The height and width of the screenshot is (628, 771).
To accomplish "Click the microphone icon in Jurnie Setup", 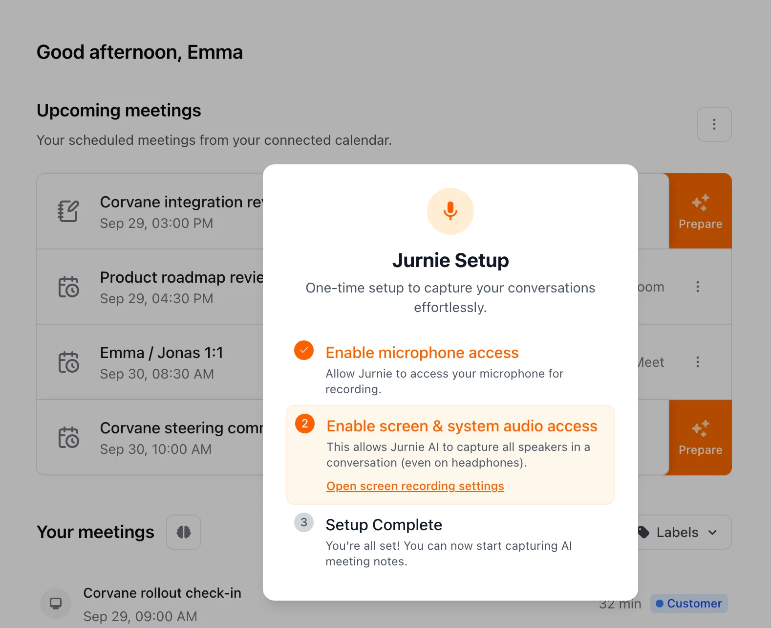I will pyautogui.click(x=450, y=211).
